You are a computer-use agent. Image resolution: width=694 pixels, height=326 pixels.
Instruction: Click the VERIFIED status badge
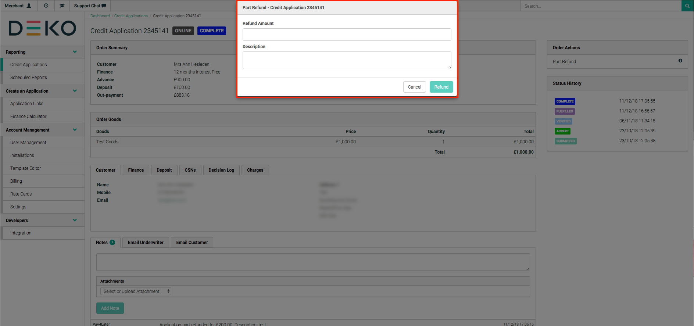pyautogui.click(x=564, y=121)
